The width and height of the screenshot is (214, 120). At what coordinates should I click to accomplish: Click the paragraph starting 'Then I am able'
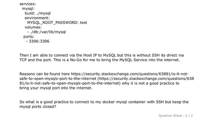[102, 58]
